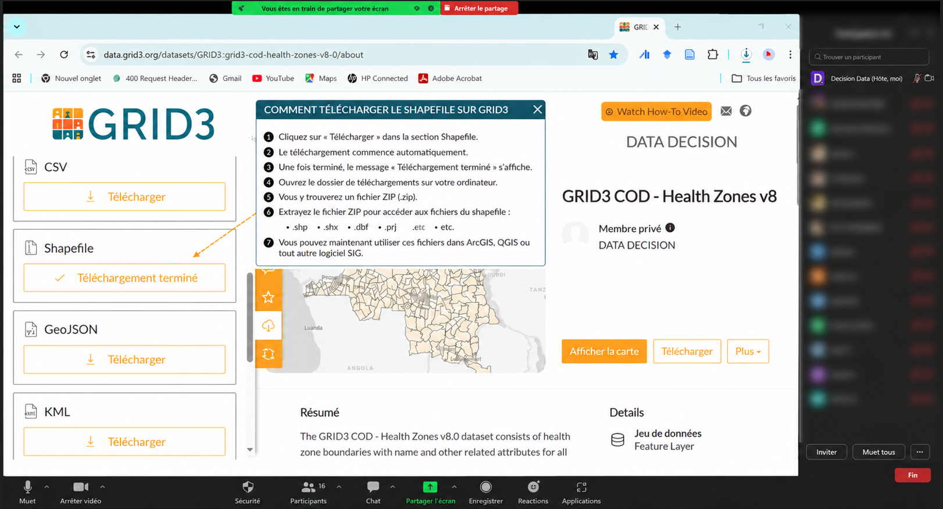Open Zoom Reactions icon
The image size is (943, 509).
533,487
